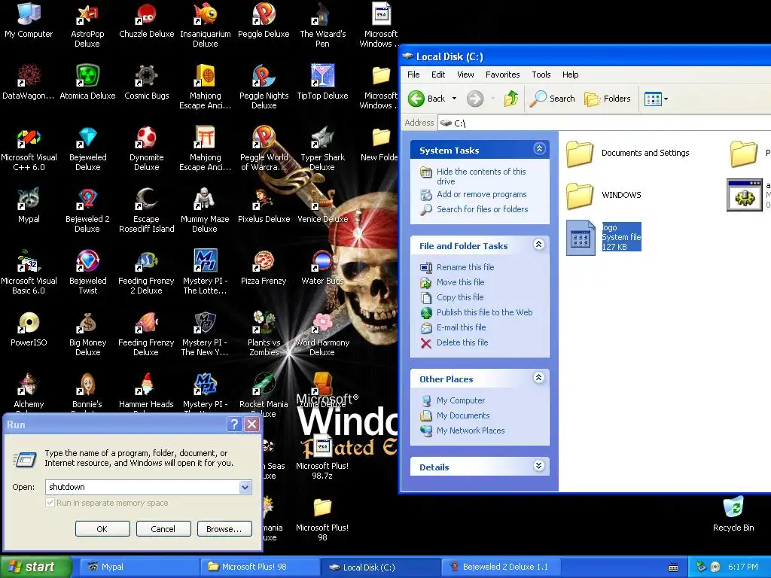Open My Network Places link

(471, 430)
